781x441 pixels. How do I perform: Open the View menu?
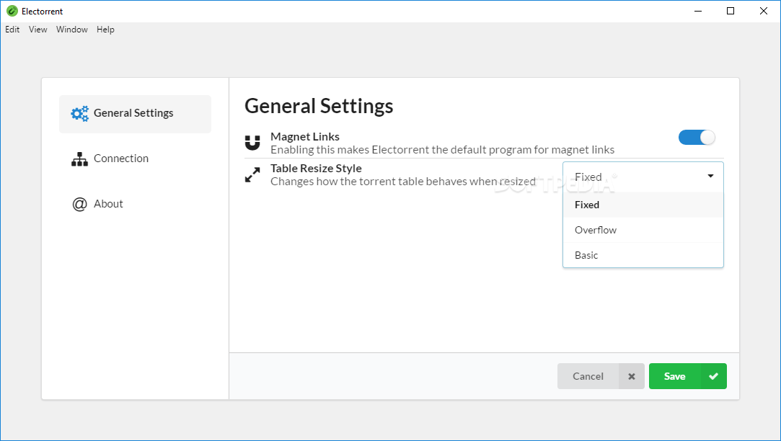click(37, 30)
